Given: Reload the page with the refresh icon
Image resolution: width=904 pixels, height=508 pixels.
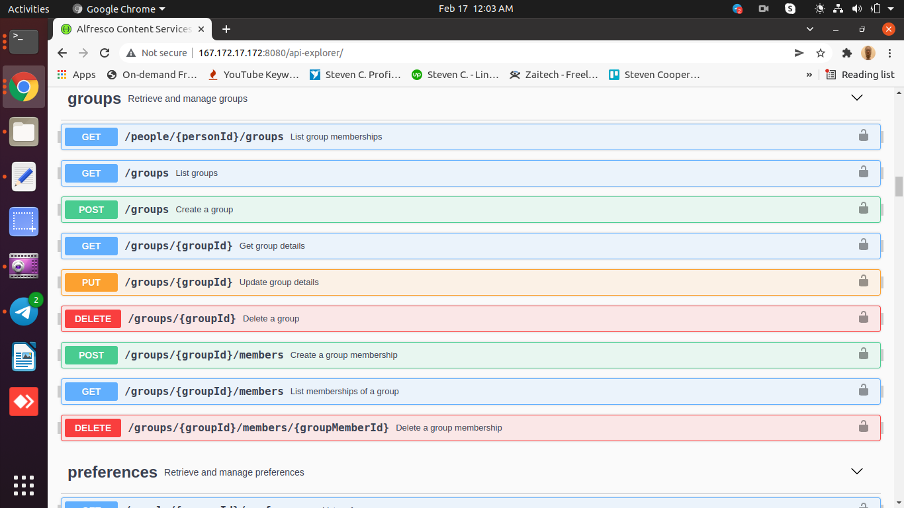Looking at the screenshot, I should 105,53.
